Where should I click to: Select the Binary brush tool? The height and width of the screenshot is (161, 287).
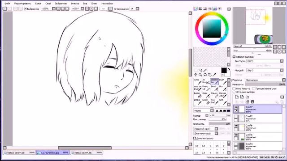[x=206, y=88]
